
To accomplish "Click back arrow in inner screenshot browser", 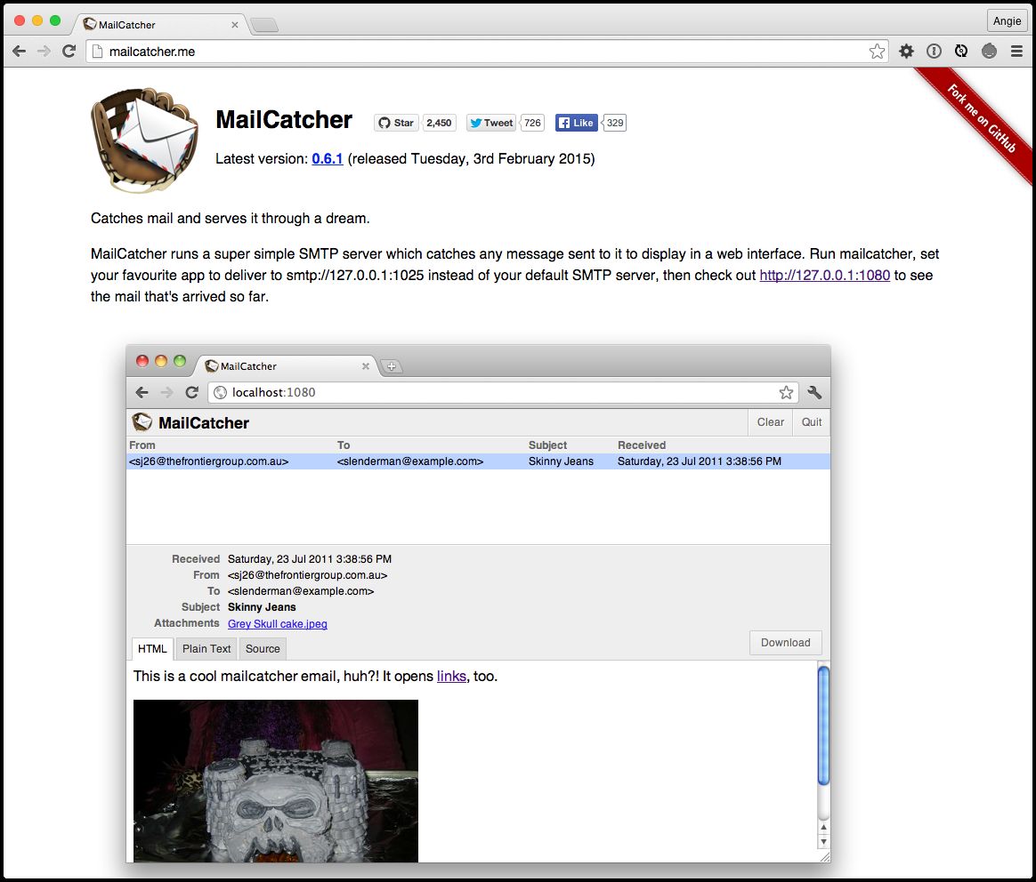I will (142, 393).
